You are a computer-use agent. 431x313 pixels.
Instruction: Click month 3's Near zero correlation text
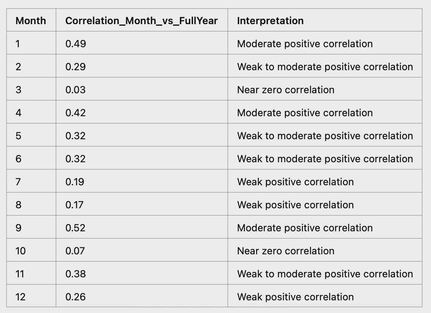click(286, 90)
